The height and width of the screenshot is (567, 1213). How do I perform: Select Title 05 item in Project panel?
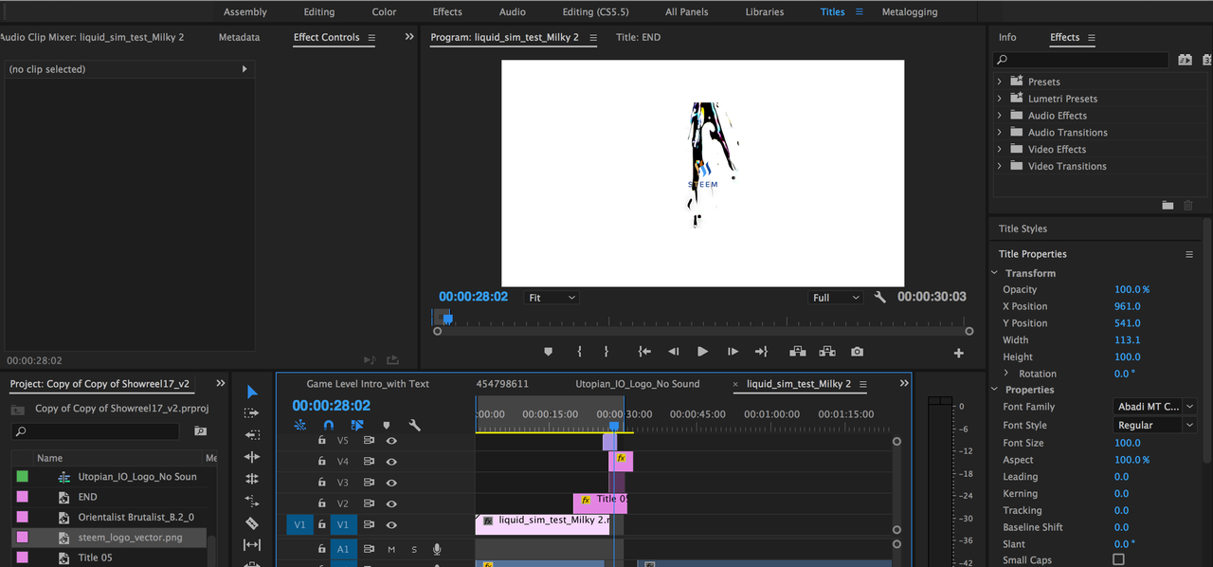click(95, 558)
